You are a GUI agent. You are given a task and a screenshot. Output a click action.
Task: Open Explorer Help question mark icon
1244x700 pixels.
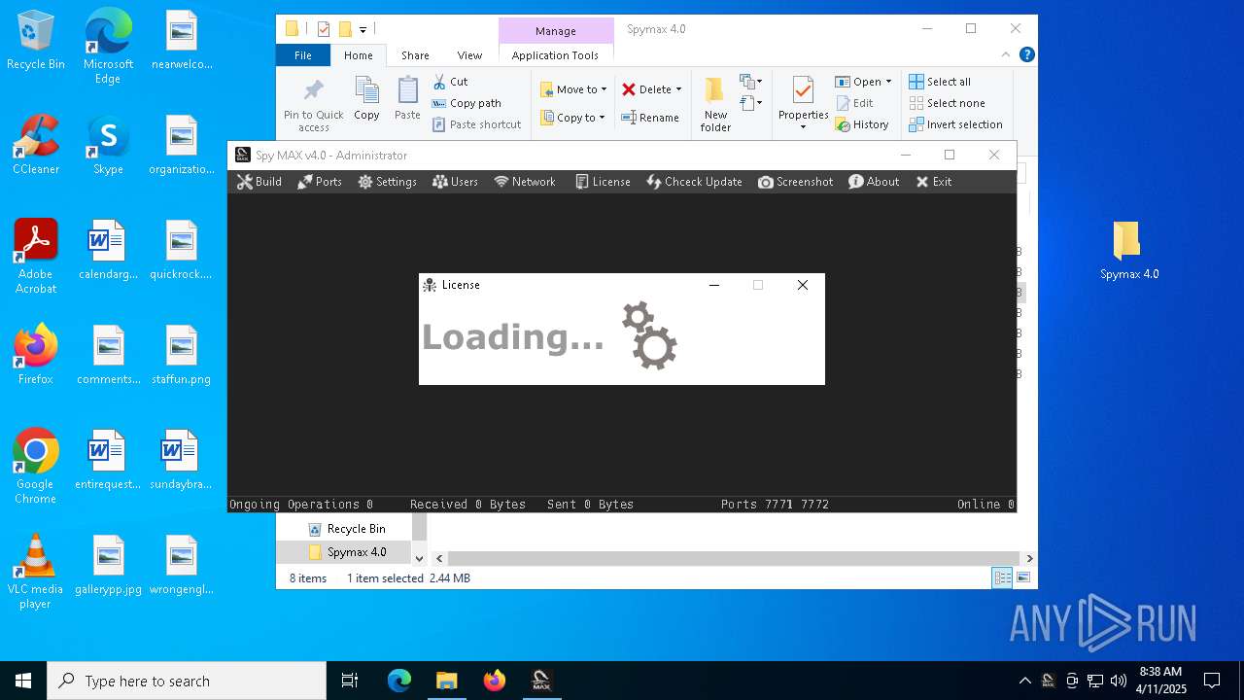(x=1026, y=55)
